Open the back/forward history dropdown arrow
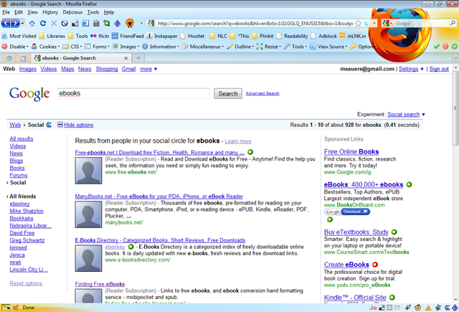Screen dimensions: 459x312 point(22,23)
